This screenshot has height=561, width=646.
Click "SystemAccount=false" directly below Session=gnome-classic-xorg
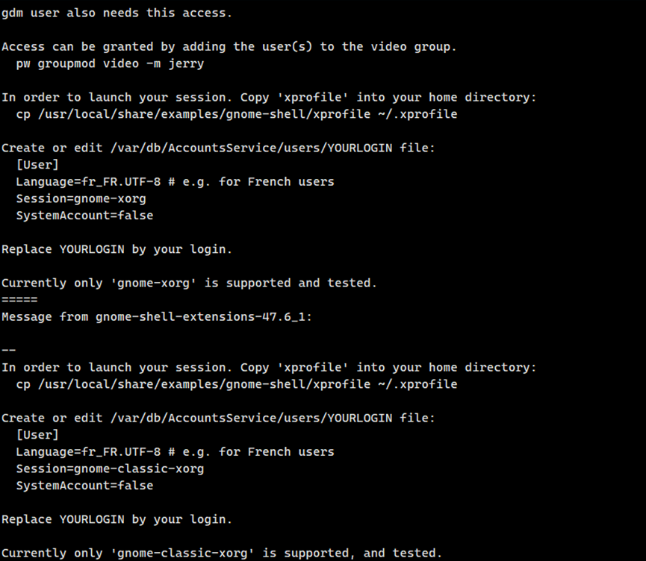(84, 485)
